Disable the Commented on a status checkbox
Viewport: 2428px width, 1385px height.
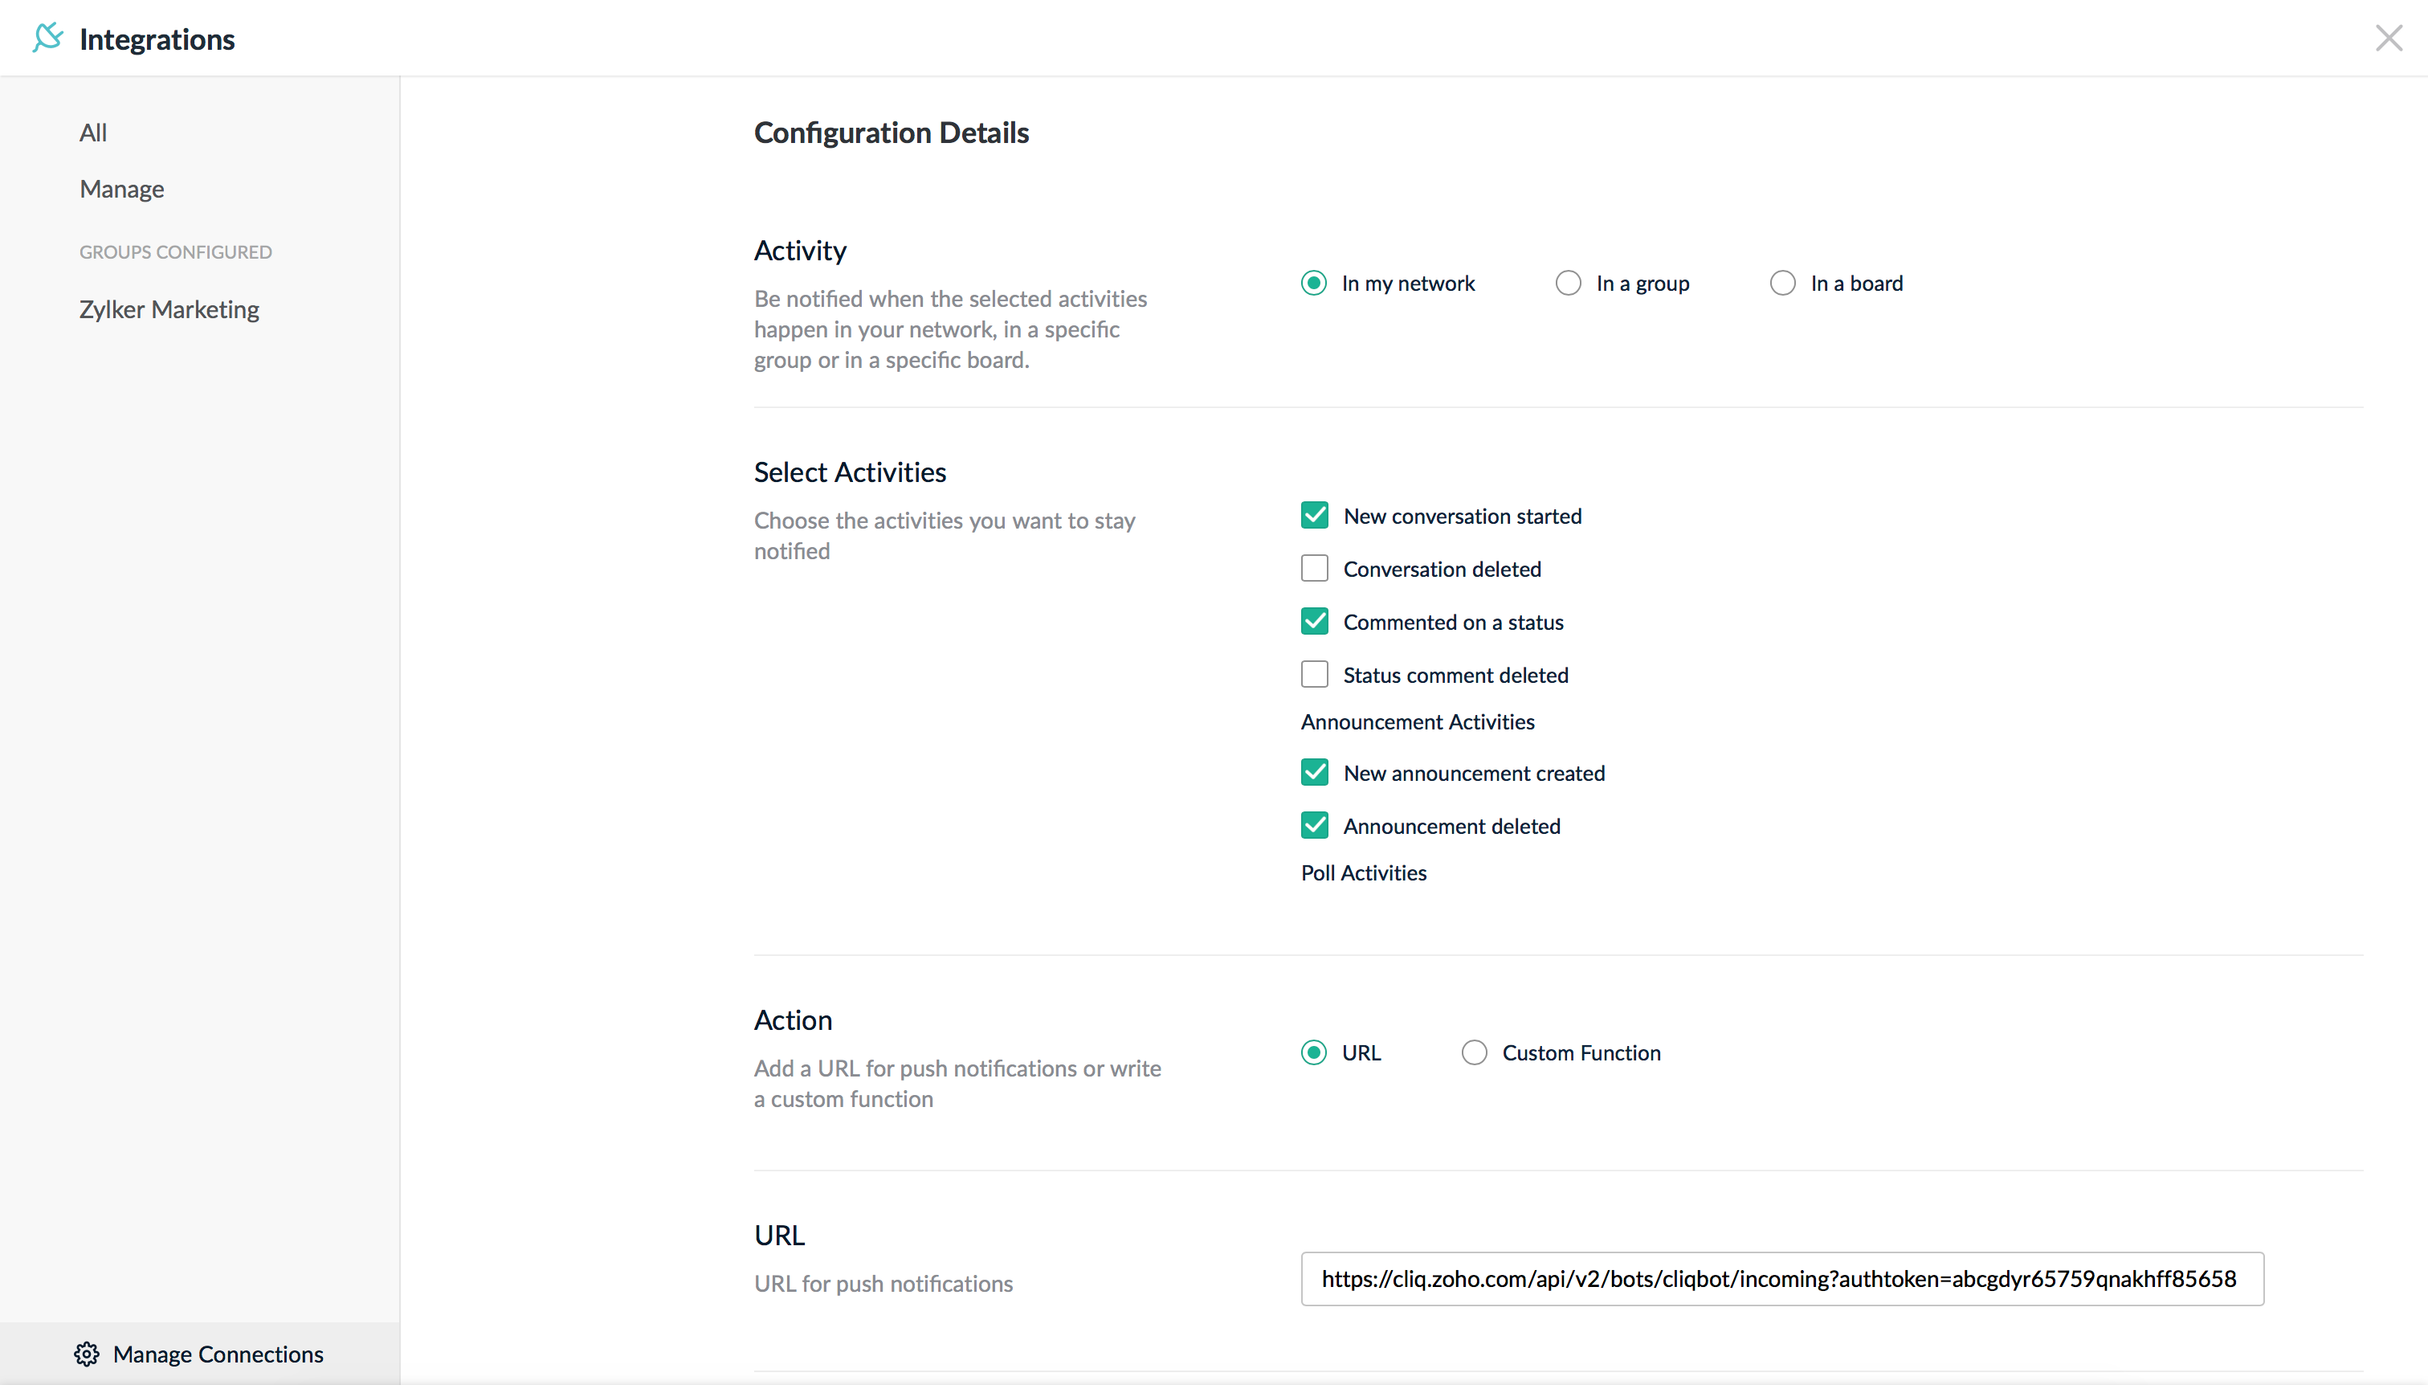coord(1314,622)
